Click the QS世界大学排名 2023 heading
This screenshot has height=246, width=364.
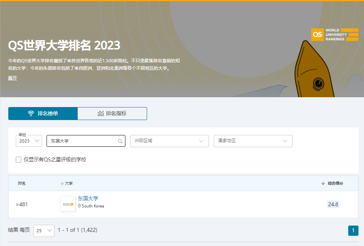[x=64, y=45]
